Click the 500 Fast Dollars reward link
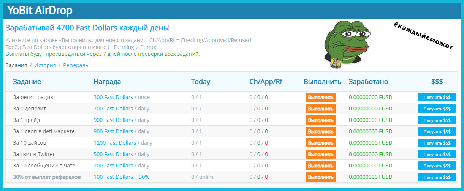The height and width of the screenshot is (191, 464). (113, 154)
